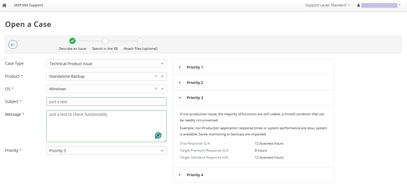Open the Priority dropdown
Image resolution: width=407 pixels, height=191 pixels.
click(106, 150)
